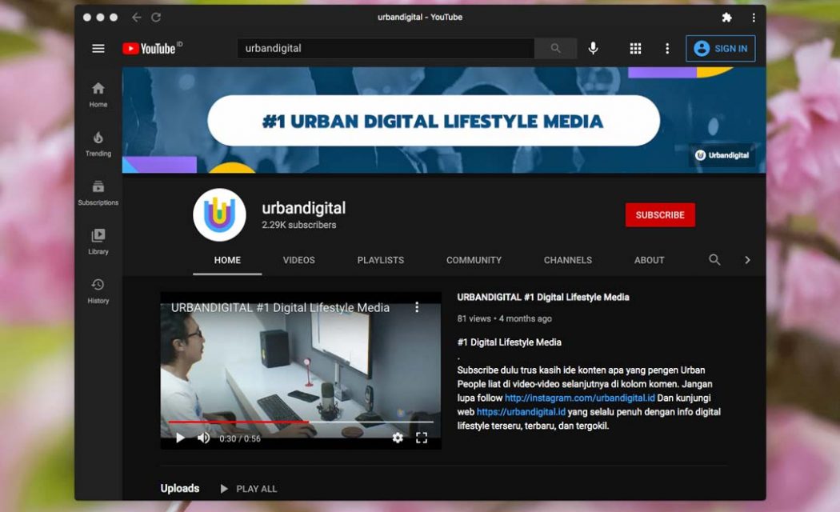Open the browser's vertical dots menu
Screen dimensions: 840x512
coord(753,17)
